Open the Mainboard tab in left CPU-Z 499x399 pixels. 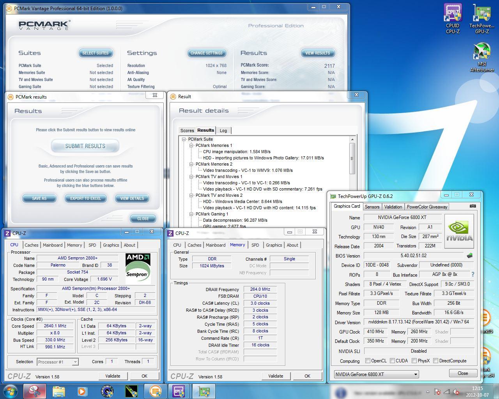click(53, 245)
